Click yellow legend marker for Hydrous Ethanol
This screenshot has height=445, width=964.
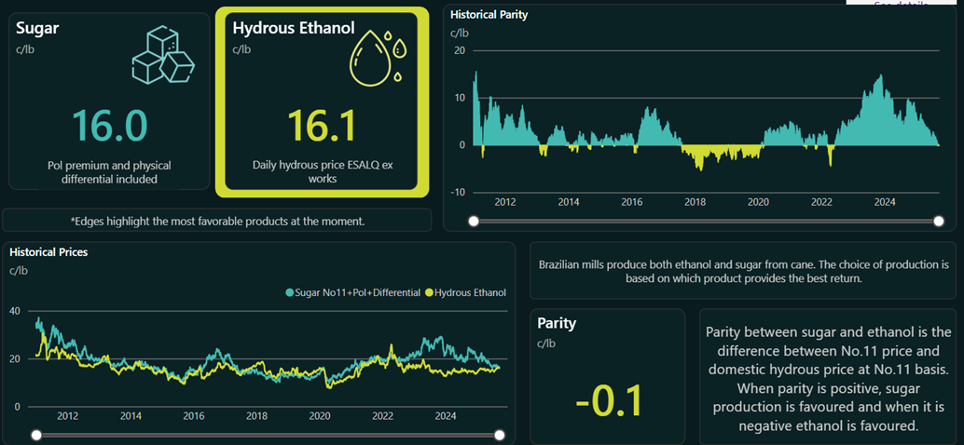point(430,292)
